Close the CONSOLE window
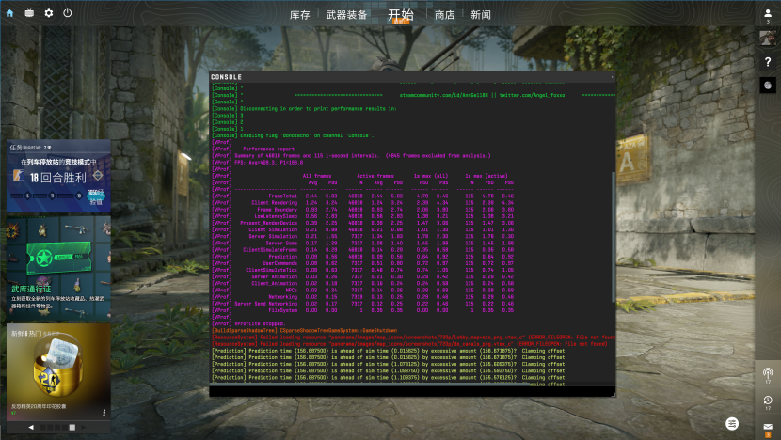This screenshot has height=440, width=781. point(610,76)
